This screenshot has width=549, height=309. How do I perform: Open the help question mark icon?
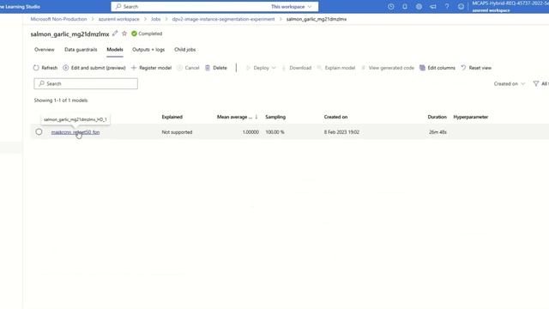[x=447, y=6]
